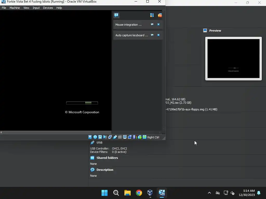The height and width of the screenshot is (199, 266).
Task: Click the keyboard capture green arrow icon
Action: coord(144,137)
